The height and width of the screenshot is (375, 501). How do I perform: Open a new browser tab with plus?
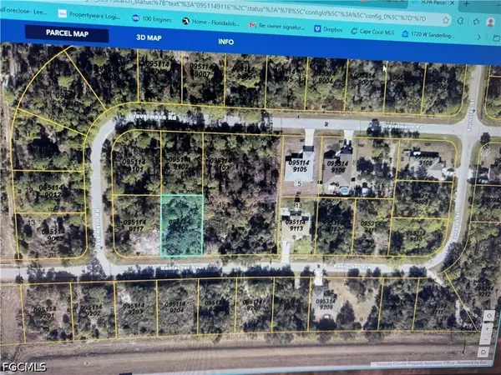tap(467, 4)
